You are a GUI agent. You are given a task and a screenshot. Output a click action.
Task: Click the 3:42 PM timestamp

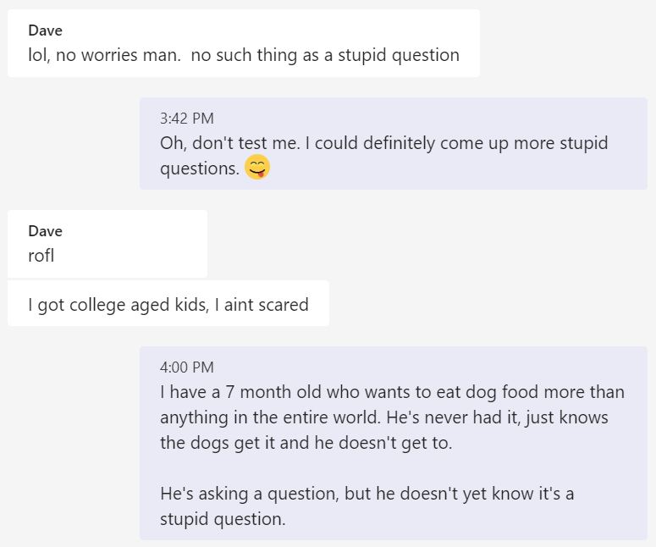tap(187, 119)
